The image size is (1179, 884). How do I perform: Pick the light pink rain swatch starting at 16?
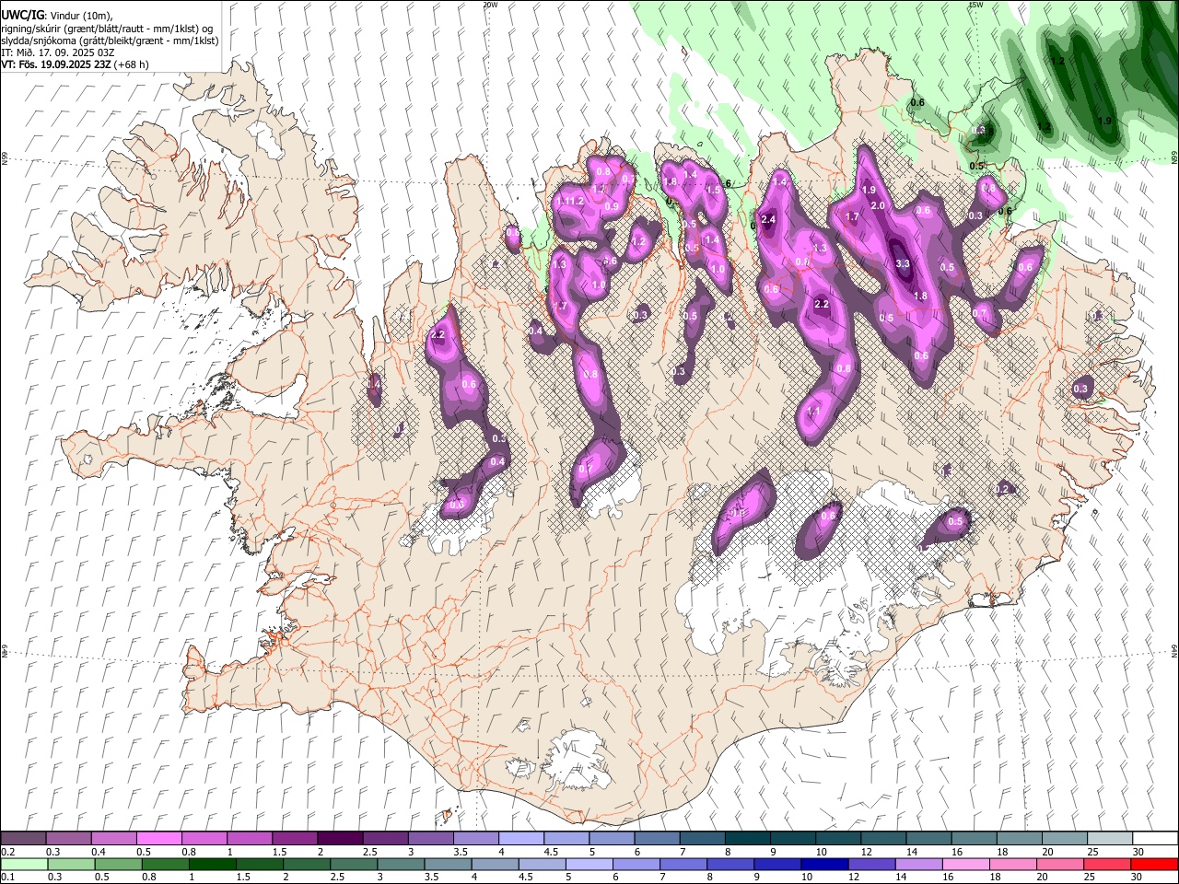click(x=966, y=864)
